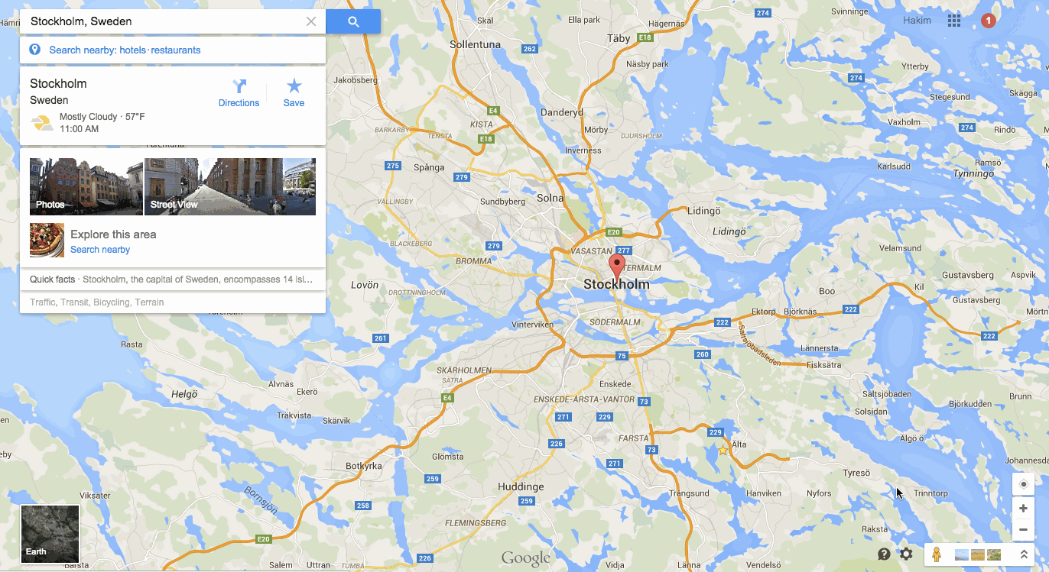Zoom in with the plus button
1049x572 pixels.
pos(1023,508)
